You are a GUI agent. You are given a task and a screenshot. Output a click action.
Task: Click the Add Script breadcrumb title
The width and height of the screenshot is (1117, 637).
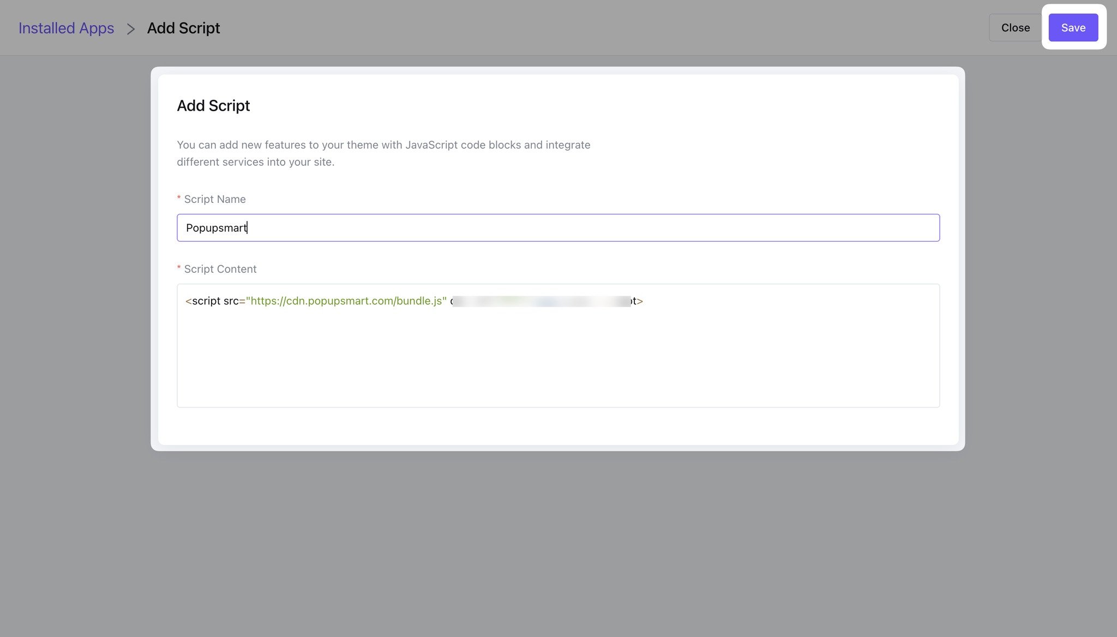(x=183, y=28)
